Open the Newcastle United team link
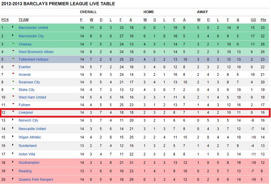The height and width of the screenshot is (186, 271). coord(32,128)
